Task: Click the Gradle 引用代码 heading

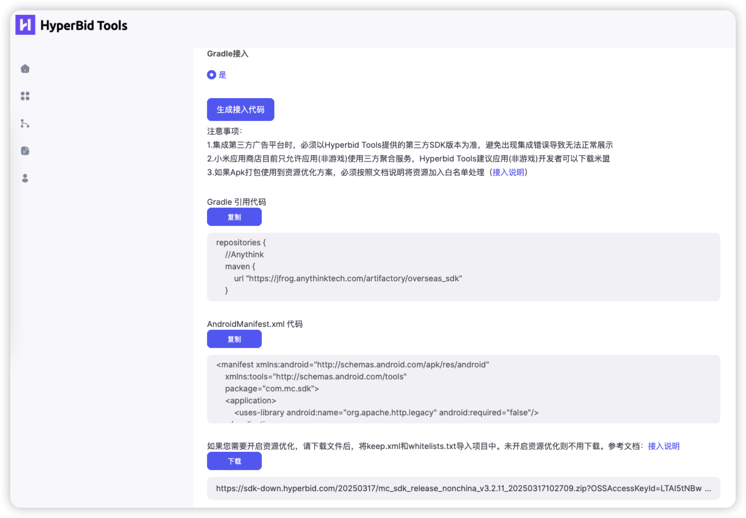Action: 237,202
